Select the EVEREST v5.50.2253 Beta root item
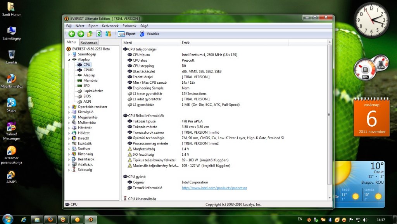The height and width of the screenshot is (224, 397). (88, 49)
